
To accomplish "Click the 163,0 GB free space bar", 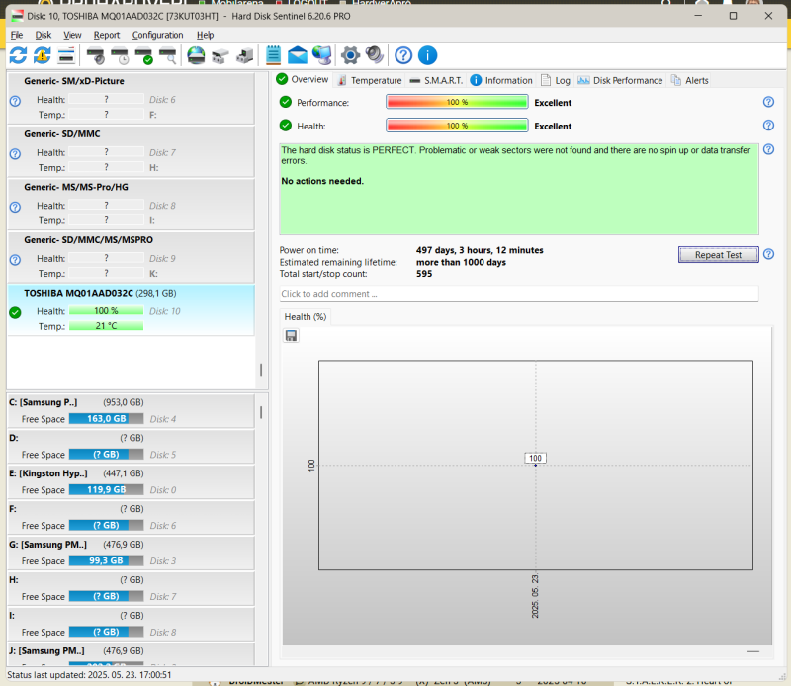I will tap(106, 419).
